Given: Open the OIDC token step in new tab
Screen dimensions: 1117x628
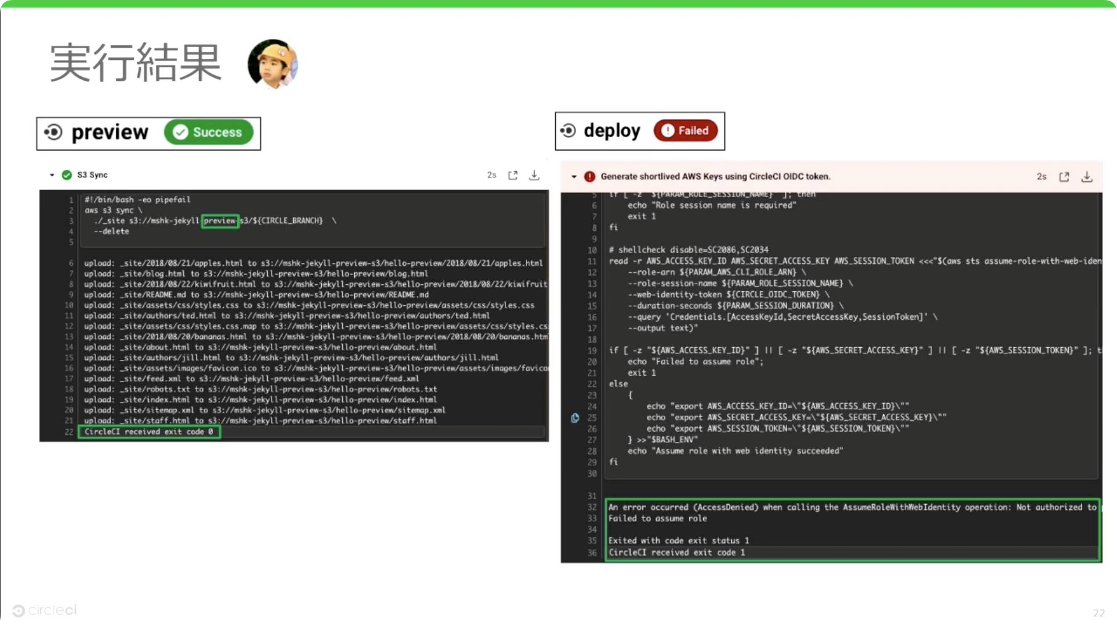Looking at the screenshot, I should pos(1064,177).
